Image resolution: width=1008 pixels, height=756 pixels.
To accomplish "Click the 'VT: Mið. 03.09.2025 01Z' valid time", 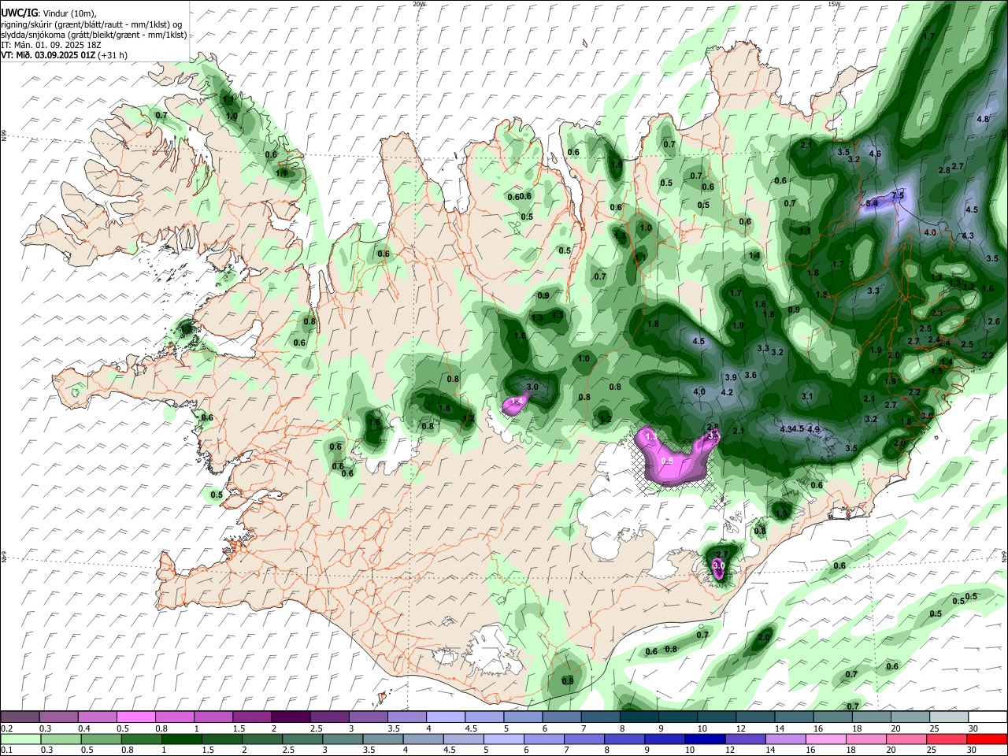I will [x=48, y=55].
